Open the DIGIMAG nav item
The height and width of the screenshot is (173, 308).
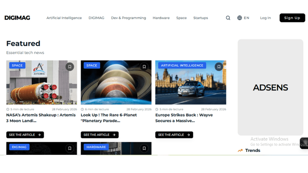click(x=97, y=18)
